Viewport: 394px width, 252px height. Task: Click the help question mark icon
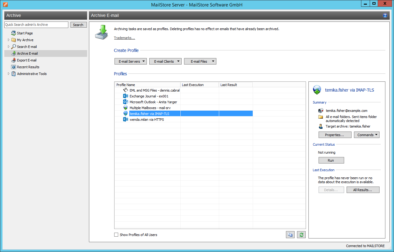(x=385, y=15)
